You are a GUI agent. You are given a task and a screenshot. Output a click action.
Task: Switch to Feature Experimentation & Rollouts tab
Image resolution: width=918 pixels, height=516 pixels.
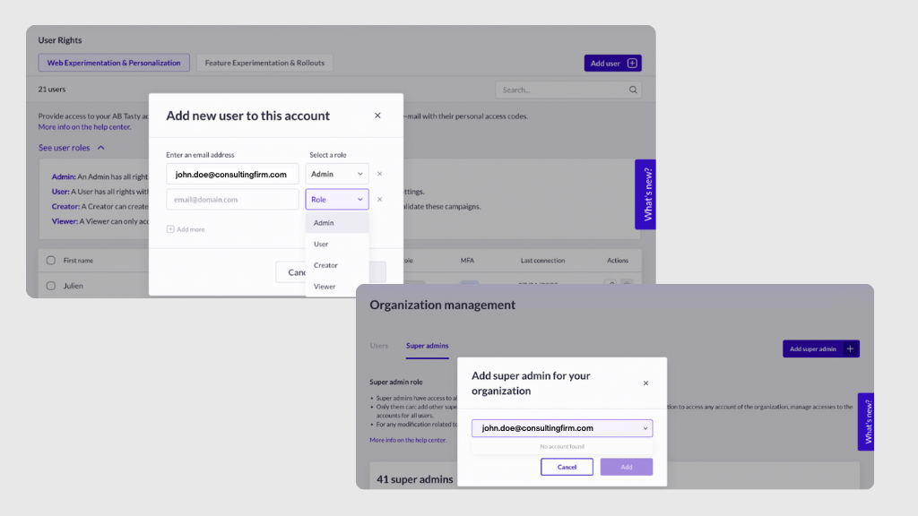pos(266,62)
